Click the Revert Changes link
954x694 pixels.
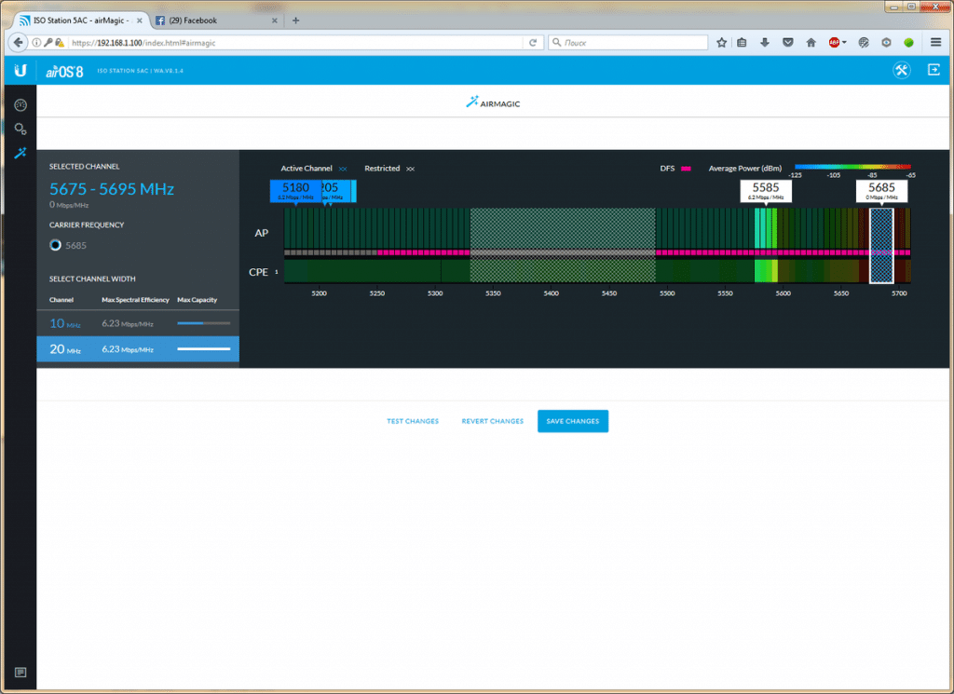point(492,421)
